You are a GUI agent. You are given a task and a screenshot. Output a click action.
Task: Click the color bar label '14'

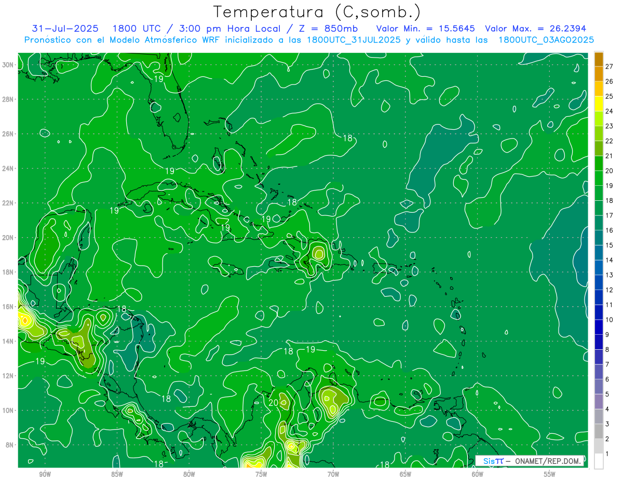610,260
